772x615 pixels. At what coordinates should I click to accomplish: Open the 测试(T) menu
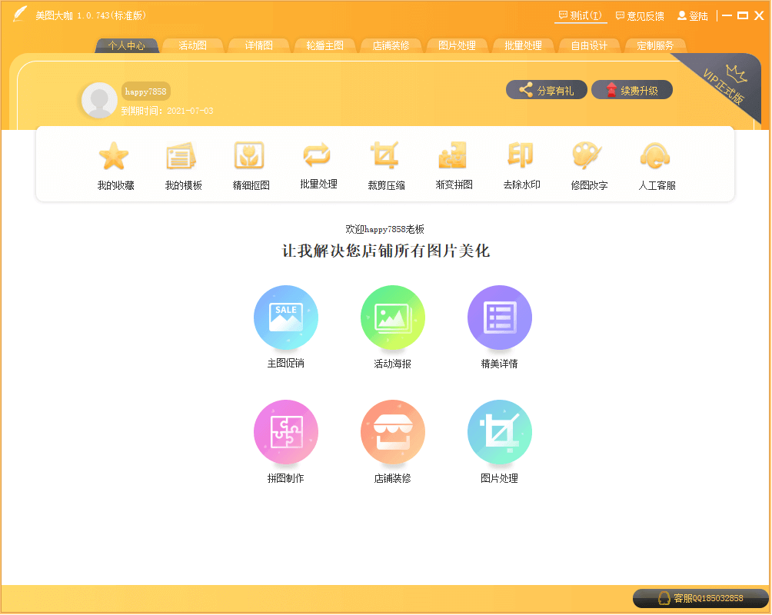[581, 15]
